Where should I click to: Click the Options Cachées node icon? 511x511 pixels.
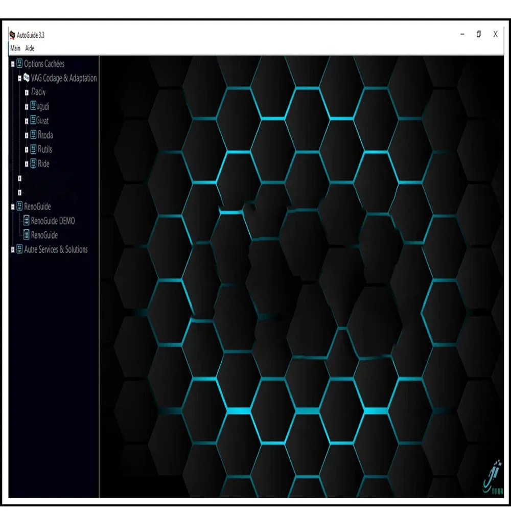pos(19,63)
